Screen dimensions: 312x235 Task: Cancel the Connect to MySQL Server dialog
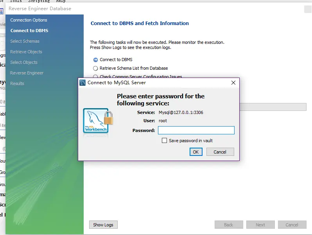tap(220, 152)
